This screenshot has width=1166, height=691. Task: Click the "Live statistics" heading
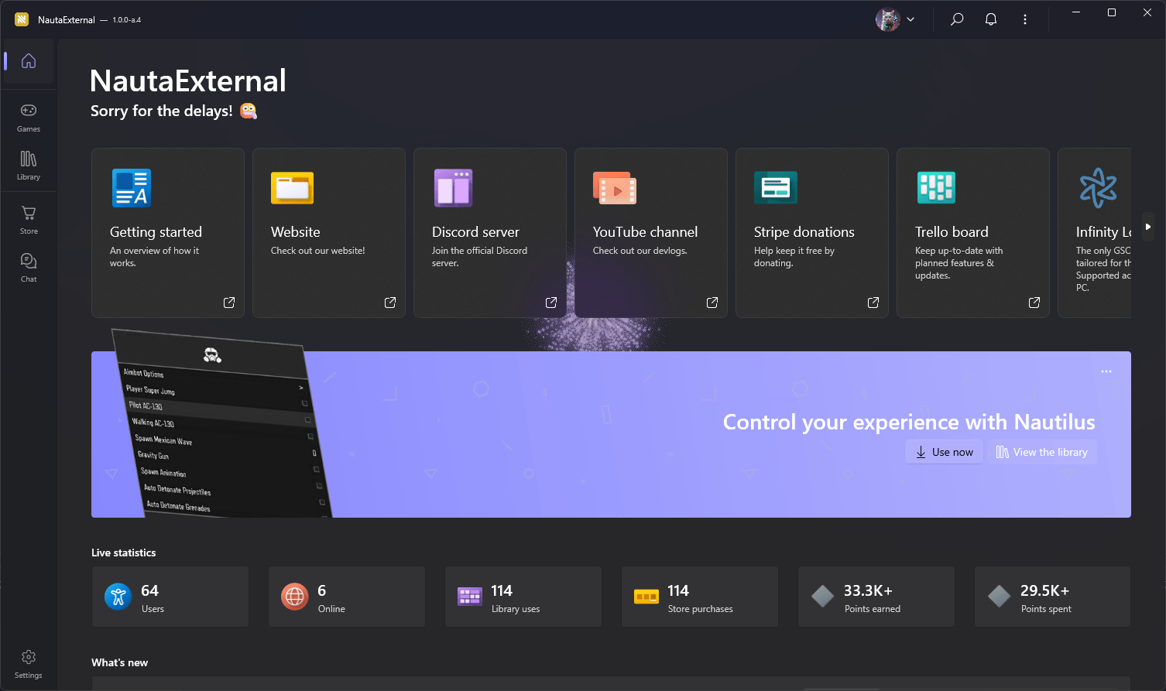[x=124, y=552]
